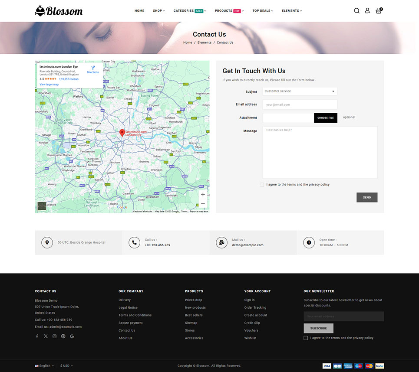
Task: Open the shopping cart basket icon
Action: (x=379, y=11)
